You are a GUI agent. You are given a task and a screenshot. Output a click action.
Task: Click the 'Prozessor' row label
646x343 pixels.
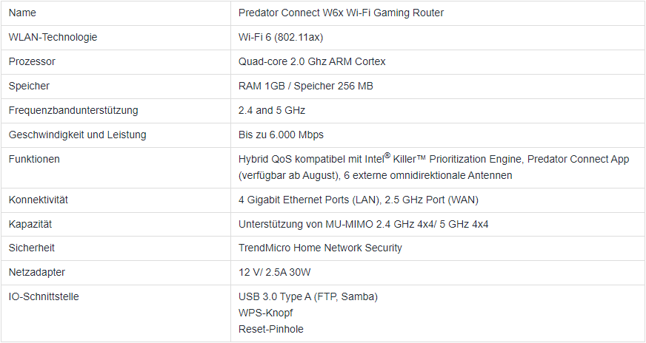(32, 61)
